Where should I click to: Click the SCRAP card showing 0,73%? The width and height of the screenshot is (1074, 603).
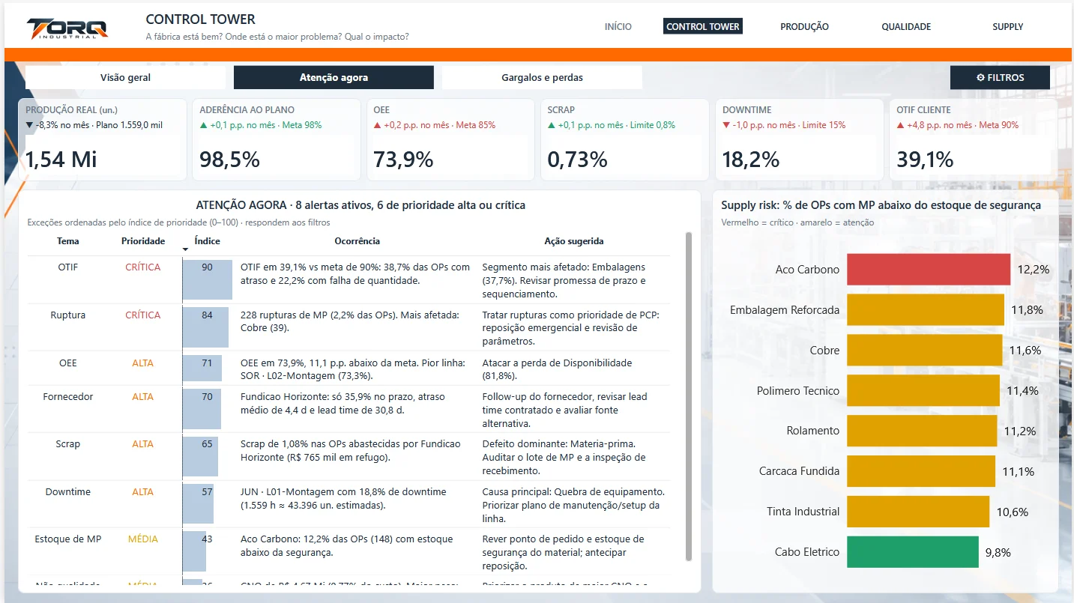(624, 139)
